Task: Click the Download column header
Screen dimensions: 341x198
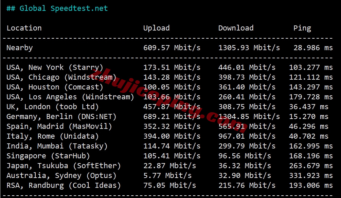Action: pos(236,28)
